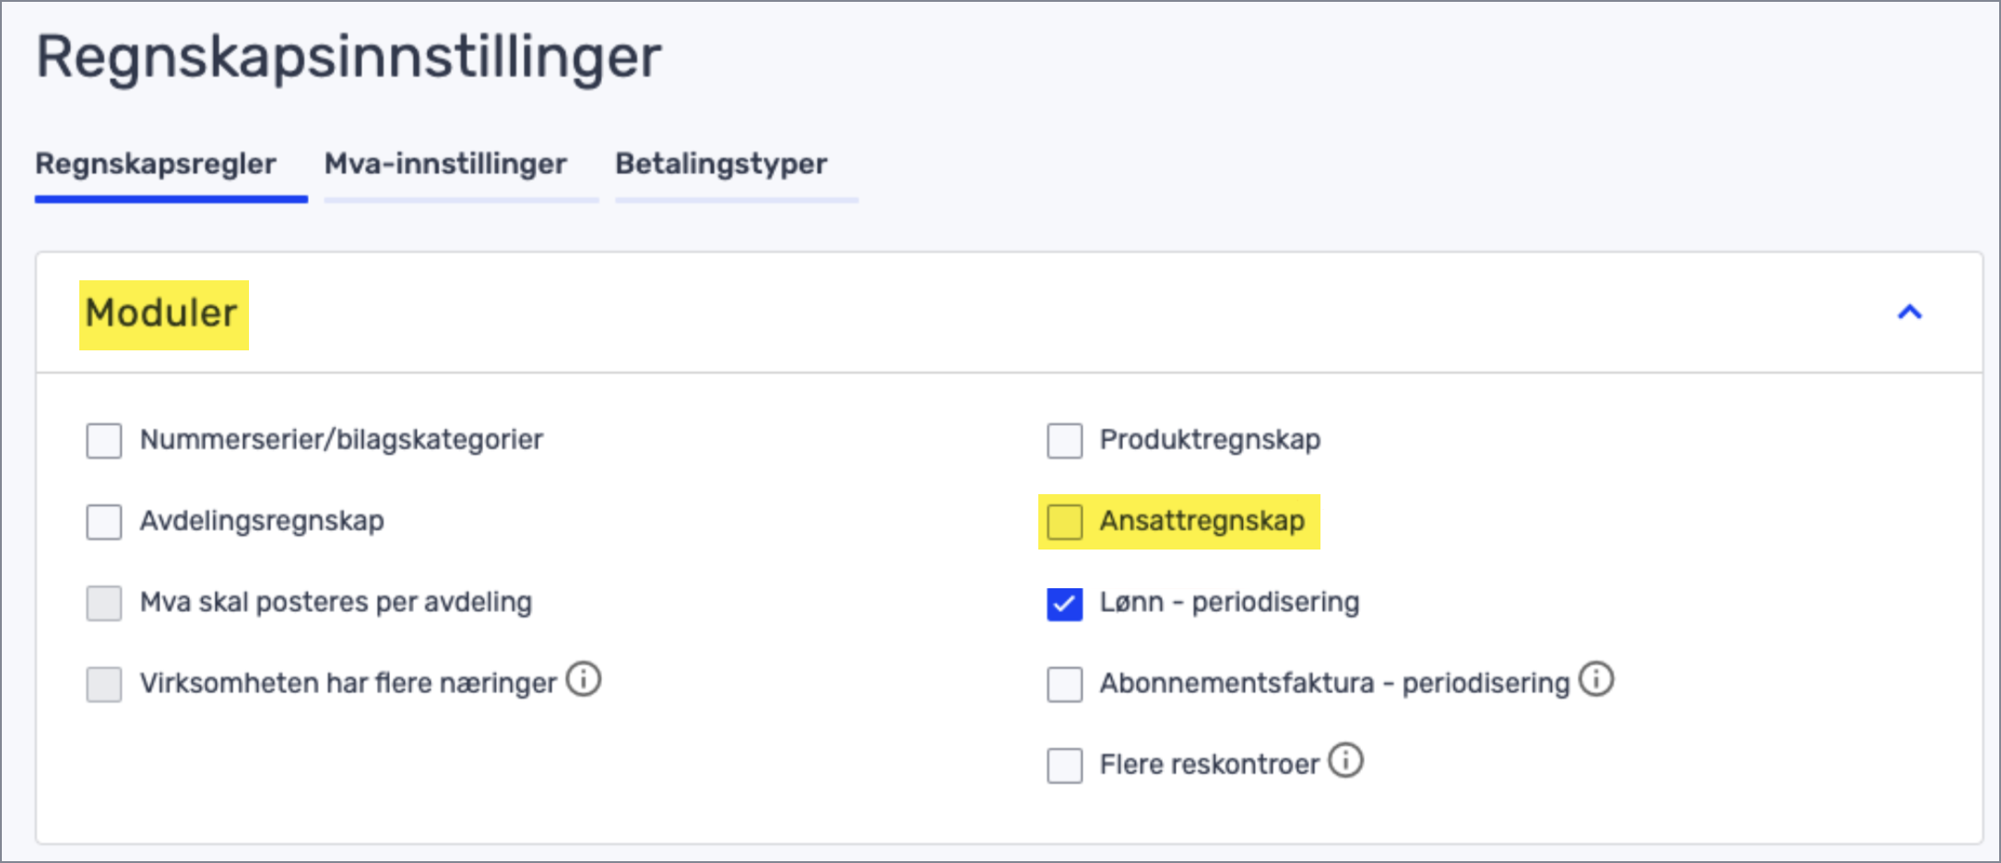Uncheck the Lønn - periodisering checkbox
The height and width of the screenshot is (863, 2001).
[1065, 604]
